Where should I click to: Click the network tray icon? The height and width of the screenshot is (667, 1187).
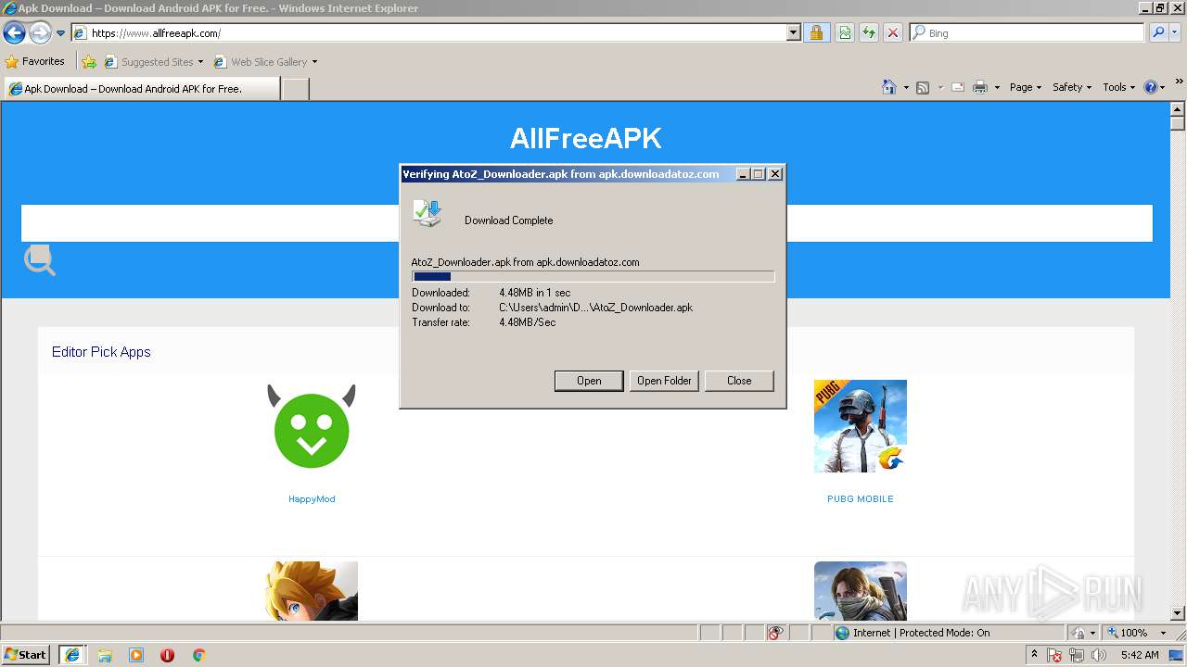1077,655
